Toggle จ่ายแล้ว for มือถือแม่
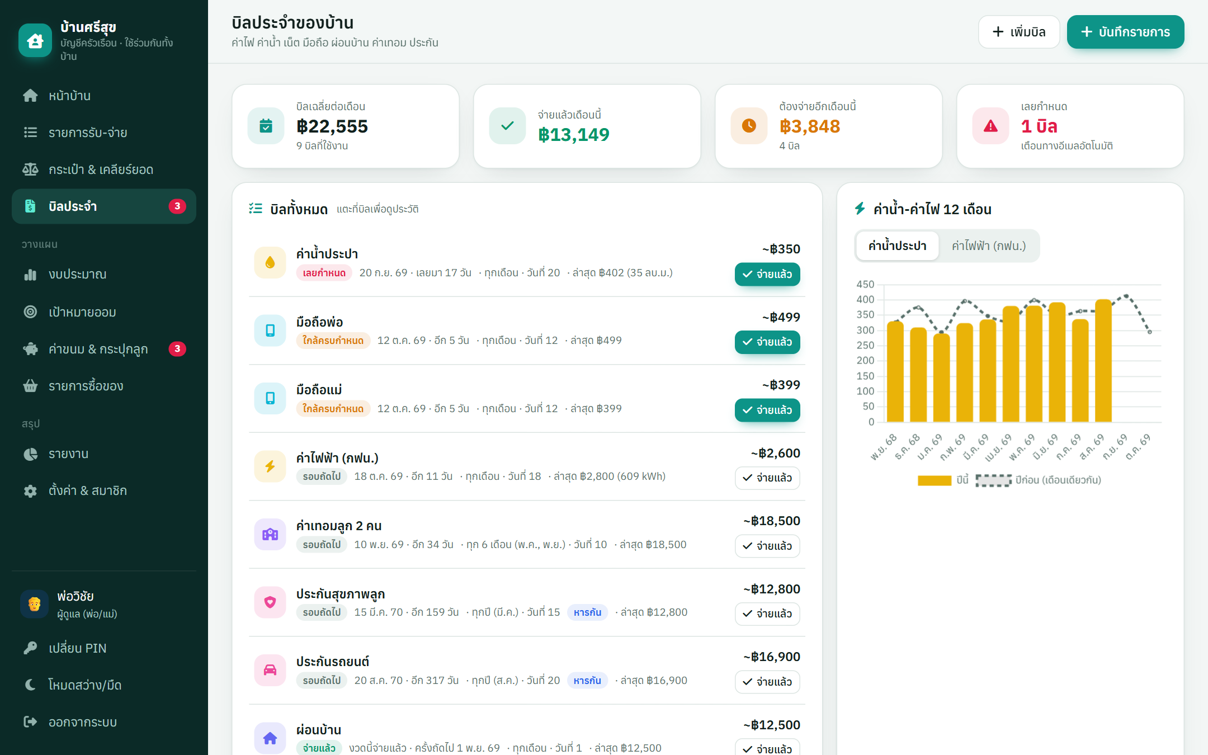Image resolution: width=1208 pixels, height=755 pixels. 767,410
